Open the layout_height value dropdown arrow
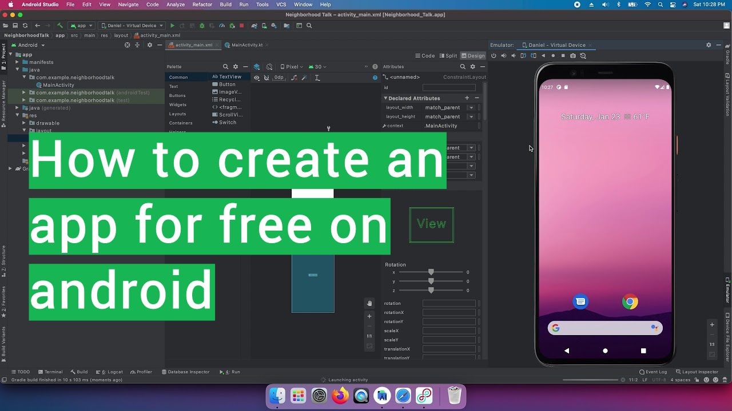The width and height of the screenshot is (732, 411). pyautogui.click(x=472, y=116)
